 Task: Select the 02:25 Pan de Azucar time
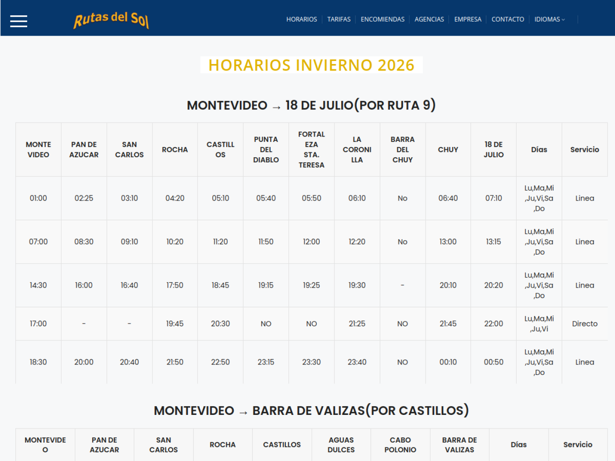pos(84,198)
